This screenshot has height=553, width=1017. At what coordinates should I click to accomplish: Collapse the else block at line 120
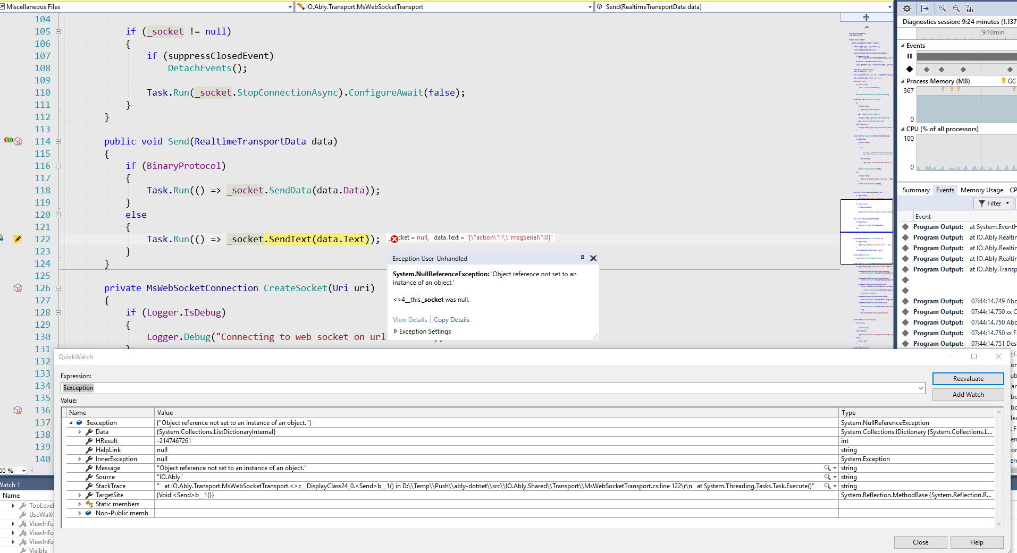58,215
